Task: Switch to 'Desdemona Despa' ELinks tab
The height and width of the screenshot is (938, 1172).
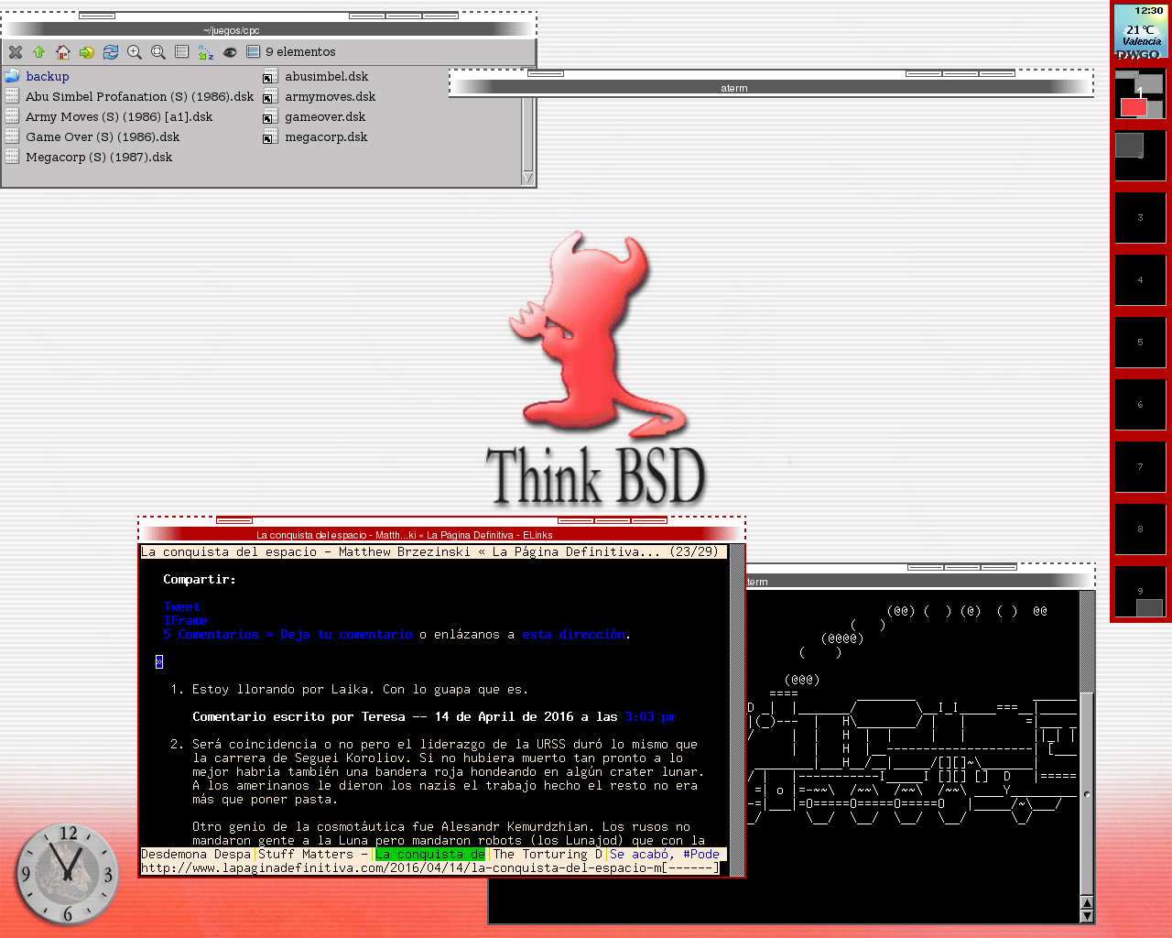Action: (x=196, y=855)
